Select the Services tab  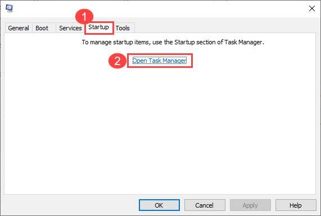[70, 28]
